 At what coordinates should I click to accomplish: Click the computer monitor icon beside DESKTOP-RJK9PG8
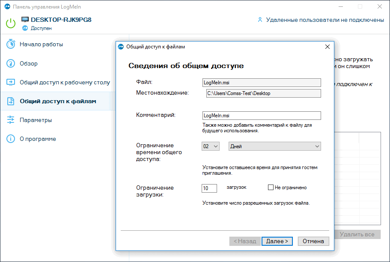(x=25, y=20)
